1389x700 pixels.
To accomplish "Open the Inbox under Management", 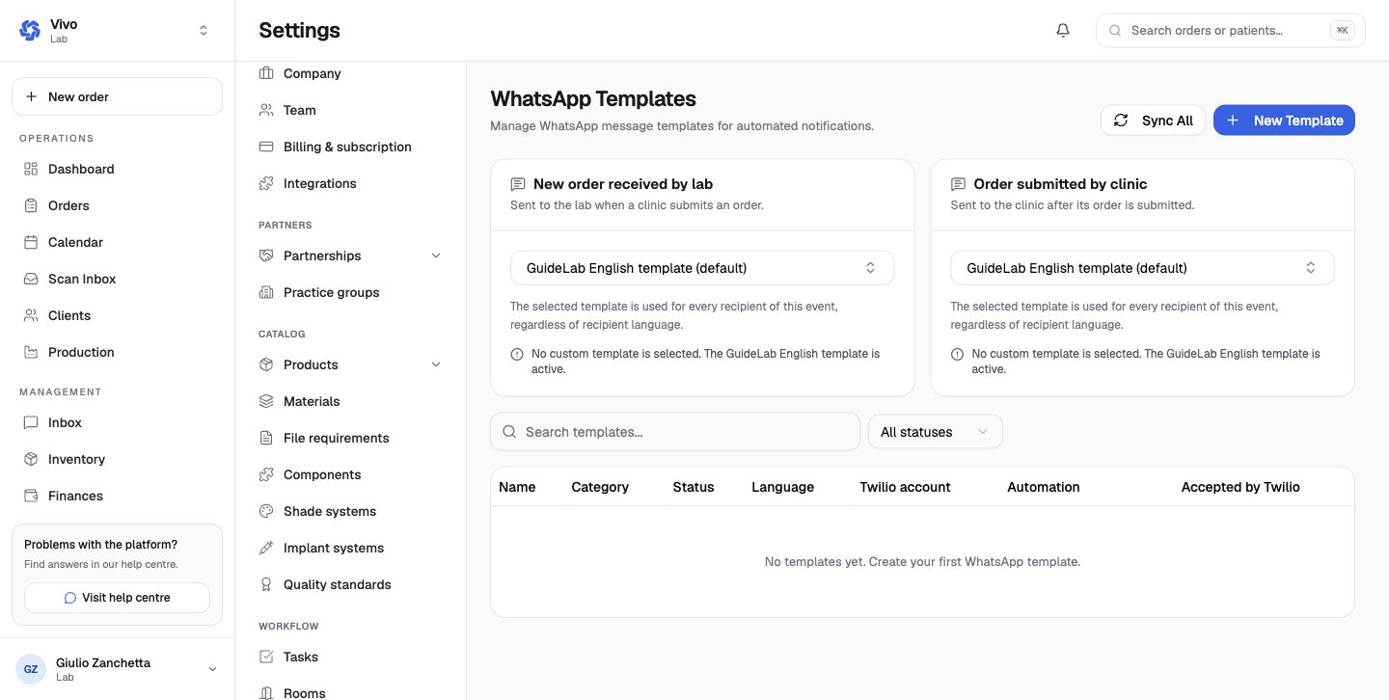I will click(117, 422).
